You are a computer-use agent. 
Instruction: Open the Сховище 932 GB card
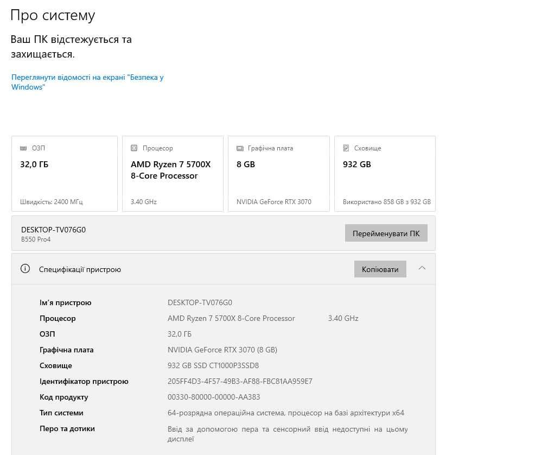coord(385,174)
